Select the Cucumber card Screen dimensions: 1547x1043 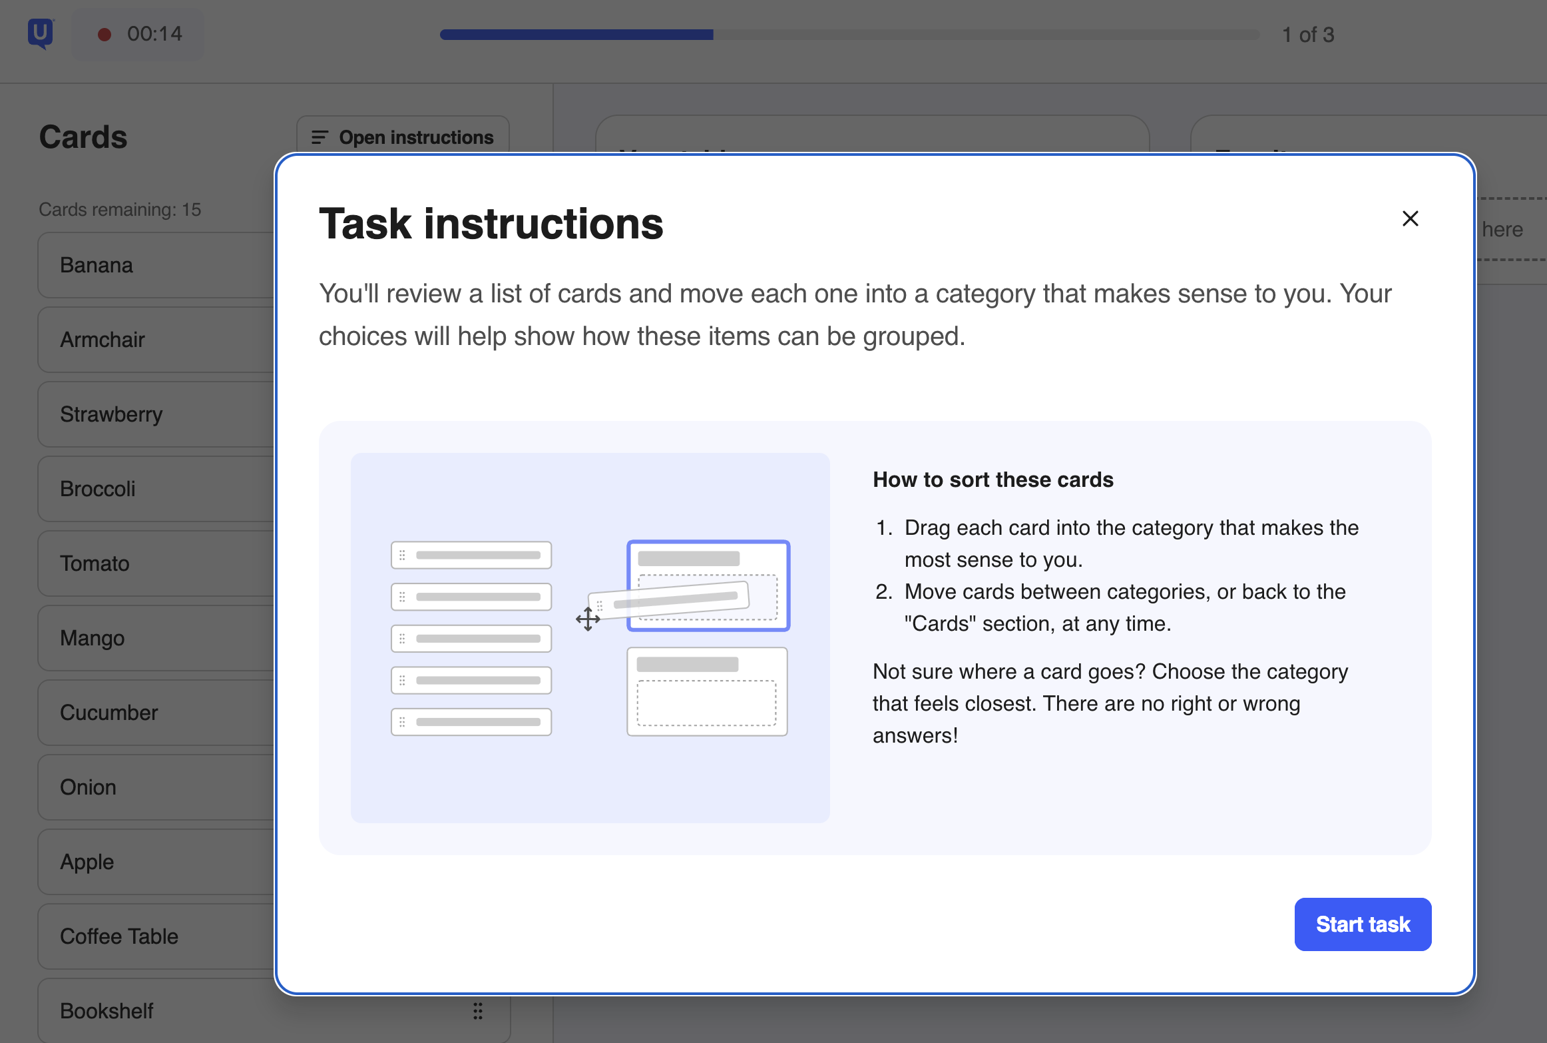click(x=157, y=713)
